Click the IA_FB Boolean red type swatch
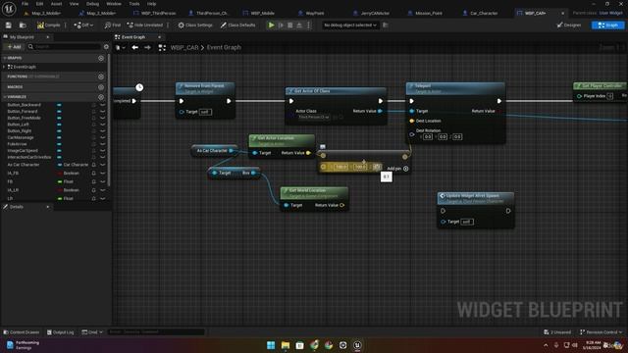This screenshot has width=628, height=353. point(60,174)
